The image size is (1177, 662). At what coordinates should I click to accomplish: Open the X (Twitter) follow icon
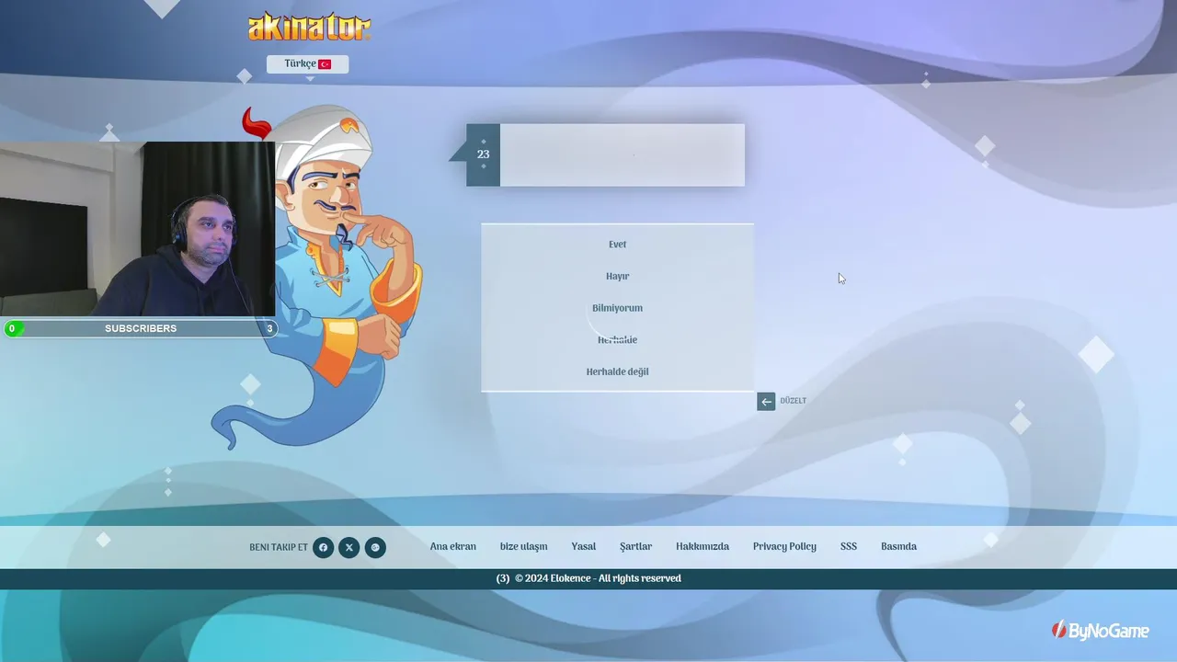[x=349, y=548]
